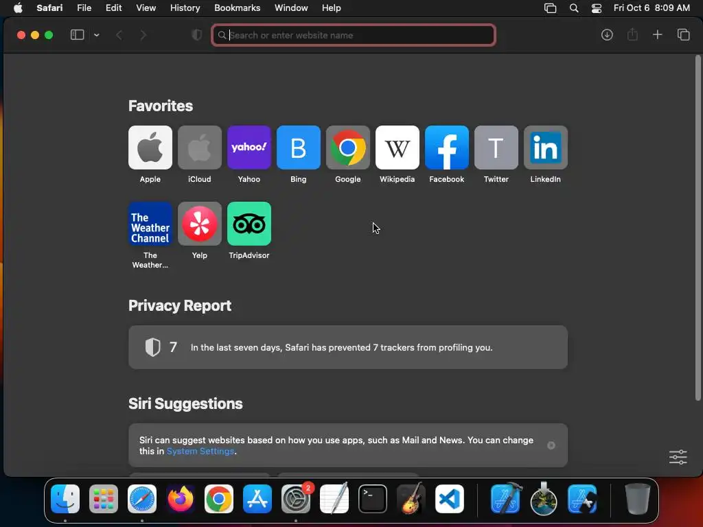
Task: Click the privacy report shield icon
Action: [197, 35]
